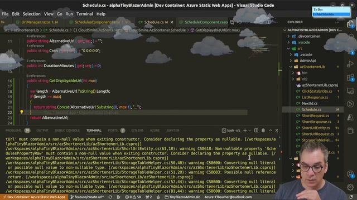This screenshot has height=200, width=357.
Task: Collapse the src folder
Action: click(288, 48)
